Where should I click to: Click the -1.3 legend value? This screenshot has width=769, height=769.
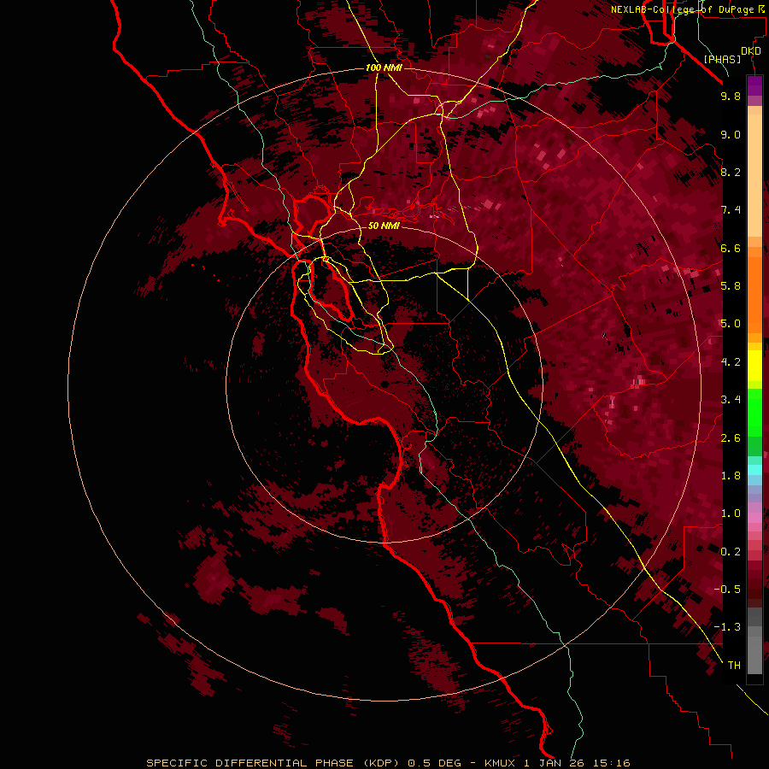(x=727, y=627)
